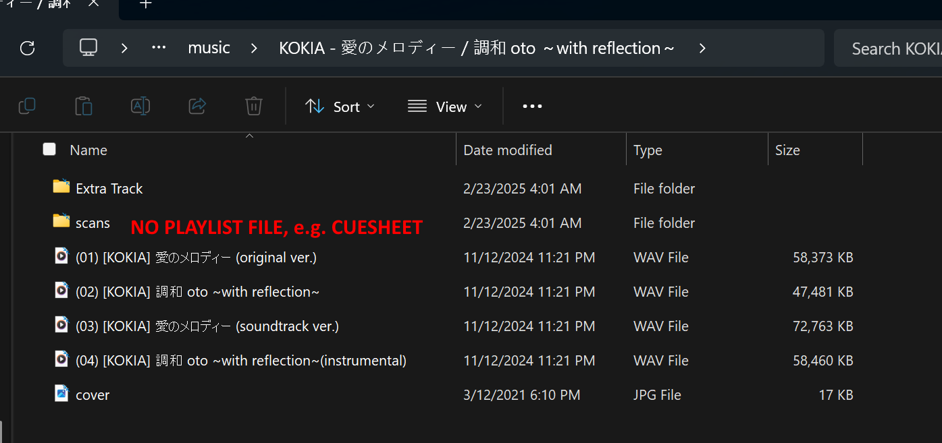942x443 pixels.
Task: Open the View dropdown menu
Action: [446, 107]
